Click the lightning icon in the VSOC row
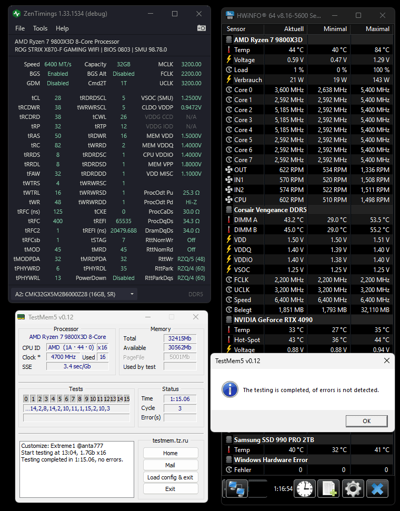400x511 pixels. 229,269
